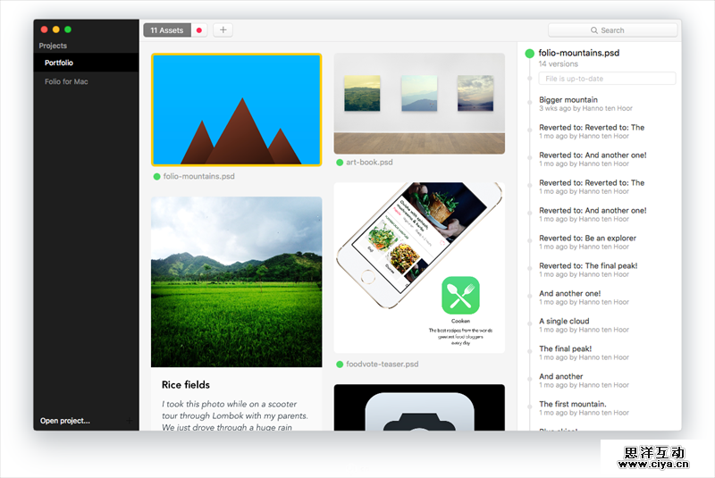Click the magnifier icon in the search bar
Screen dimensions: 715x478
[x=595, y=30]
